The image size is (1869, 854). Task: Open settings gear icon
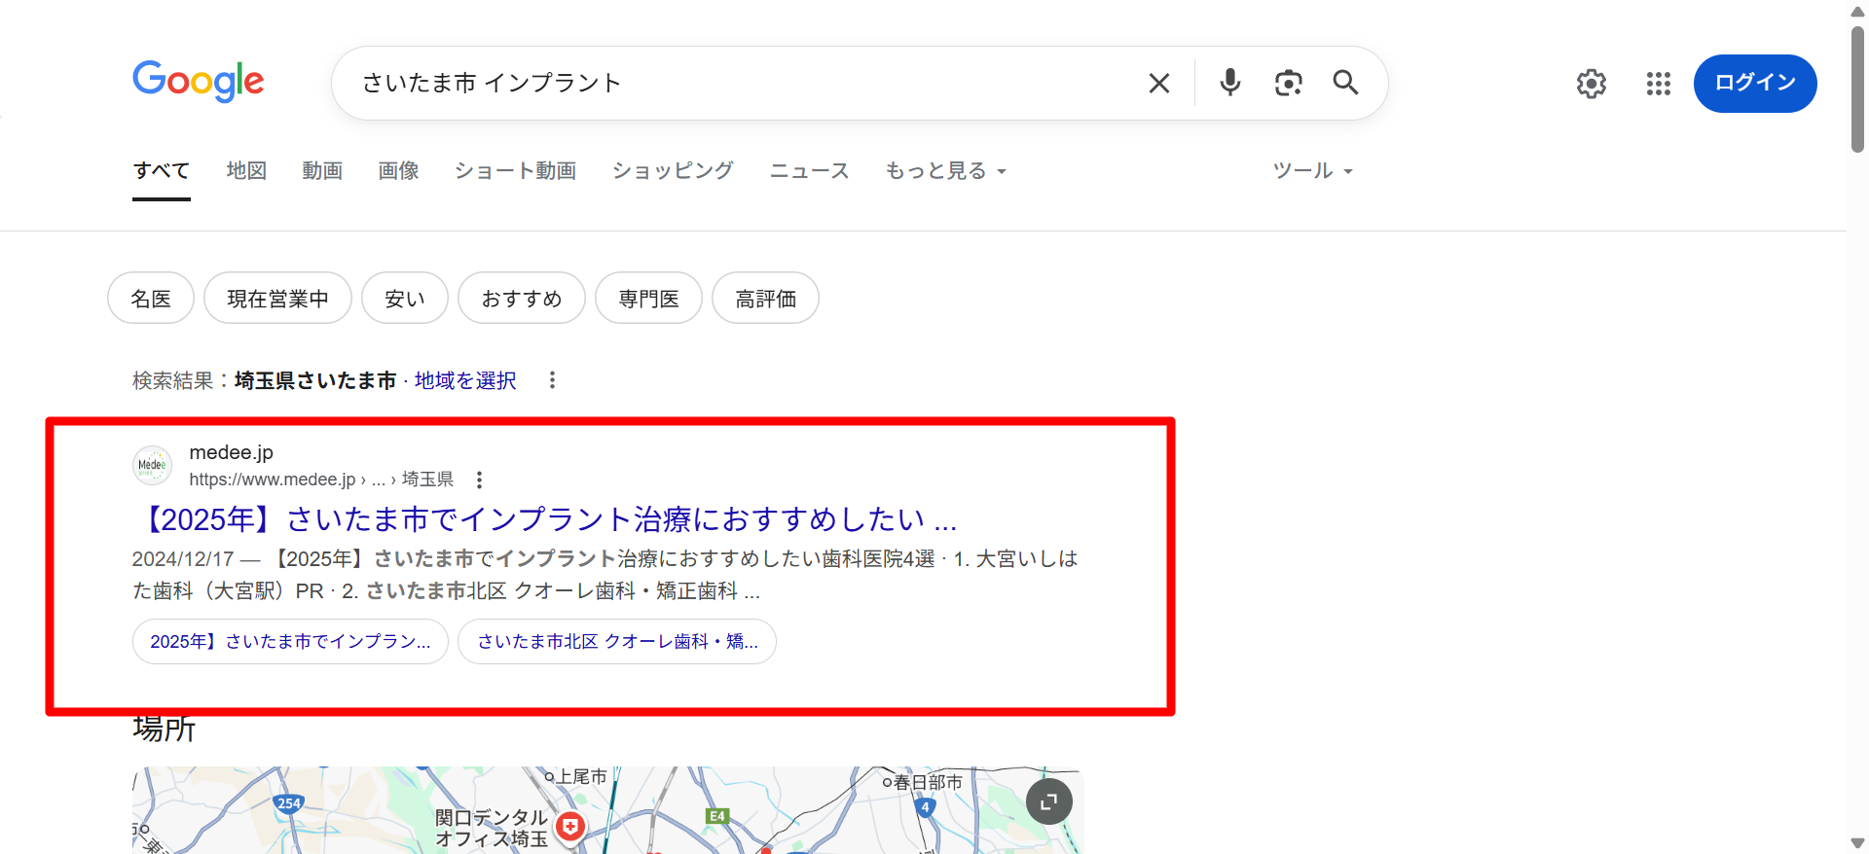[x=1592, y=84]
